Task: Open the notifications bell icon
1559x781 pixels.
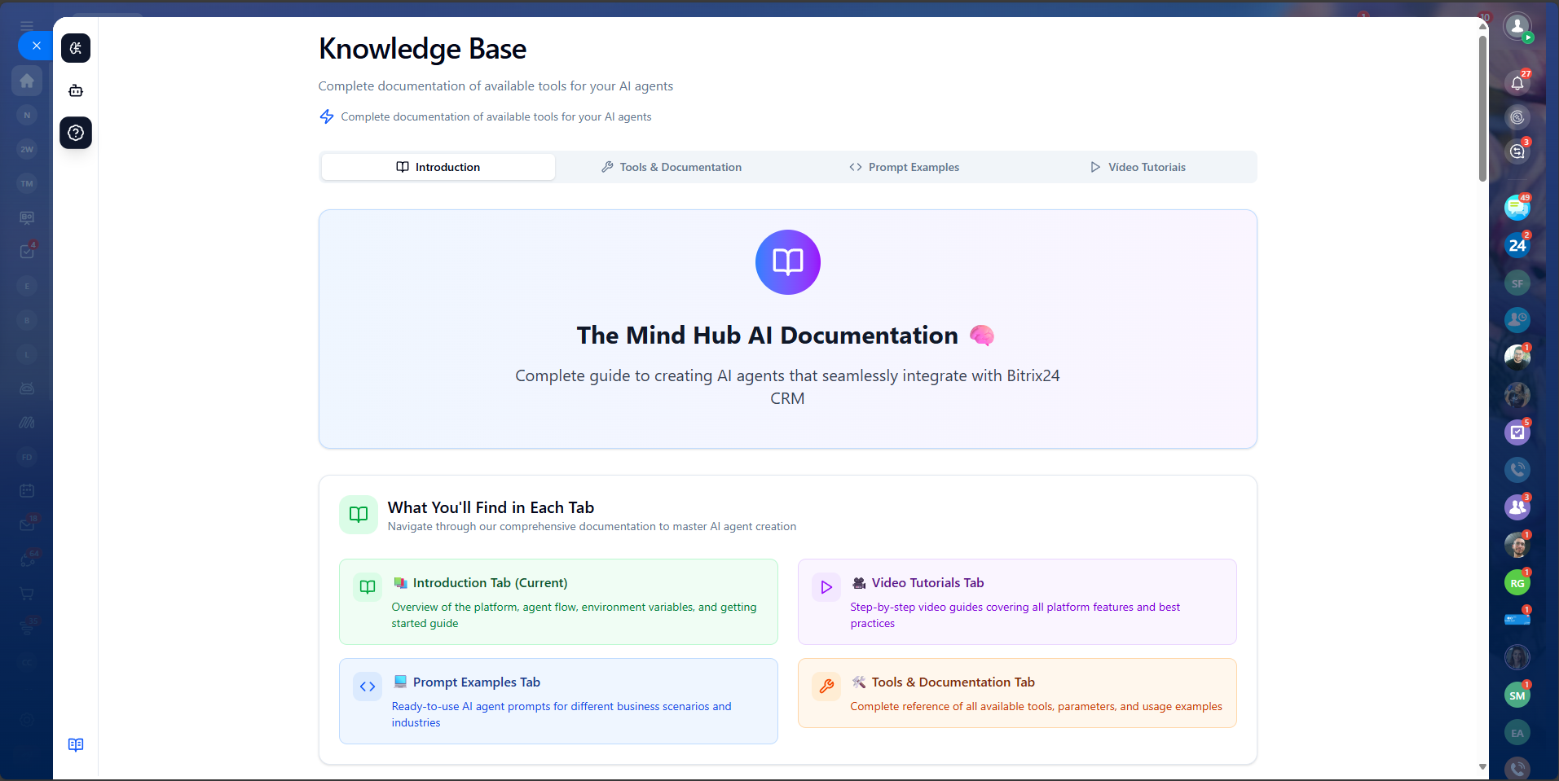Action: coord(1517,83)
